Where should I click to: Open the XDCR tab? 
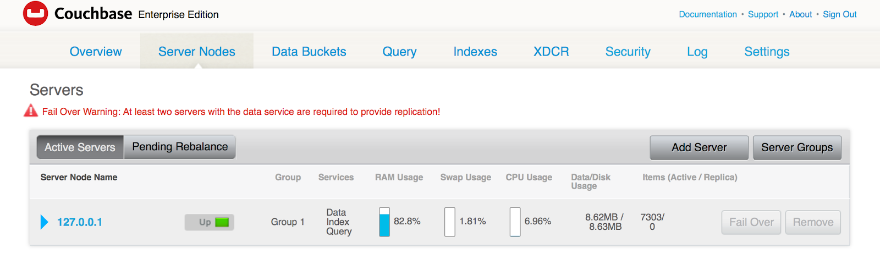pos(551,52)
